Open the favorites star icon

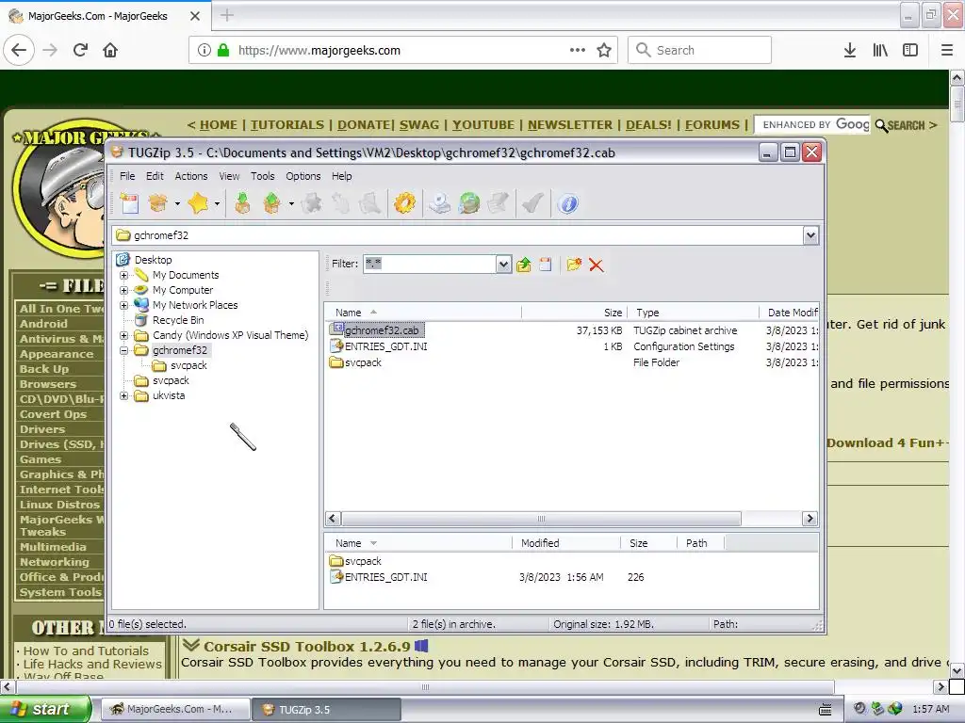(198, 203)
